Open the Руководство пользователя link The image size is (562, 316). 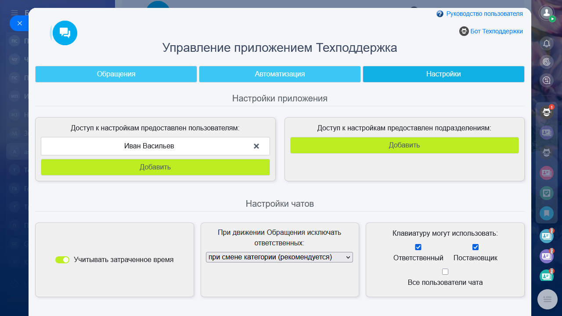point(485,14)
